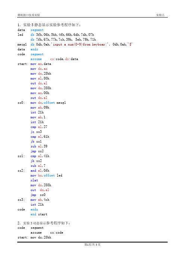Click instruction jmp ss0

(38, 195)
